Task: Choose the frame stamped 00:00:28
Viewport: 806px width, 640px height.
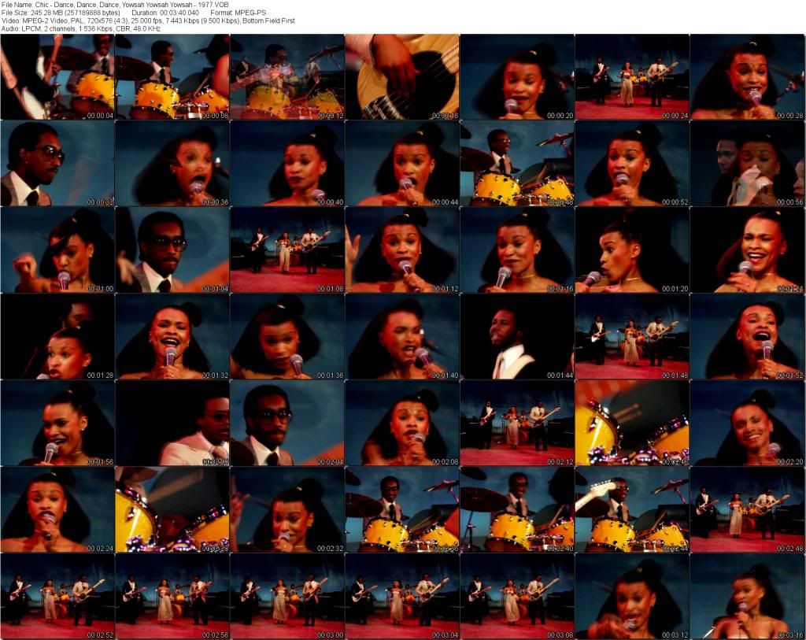Action: (x=748, y=77)
